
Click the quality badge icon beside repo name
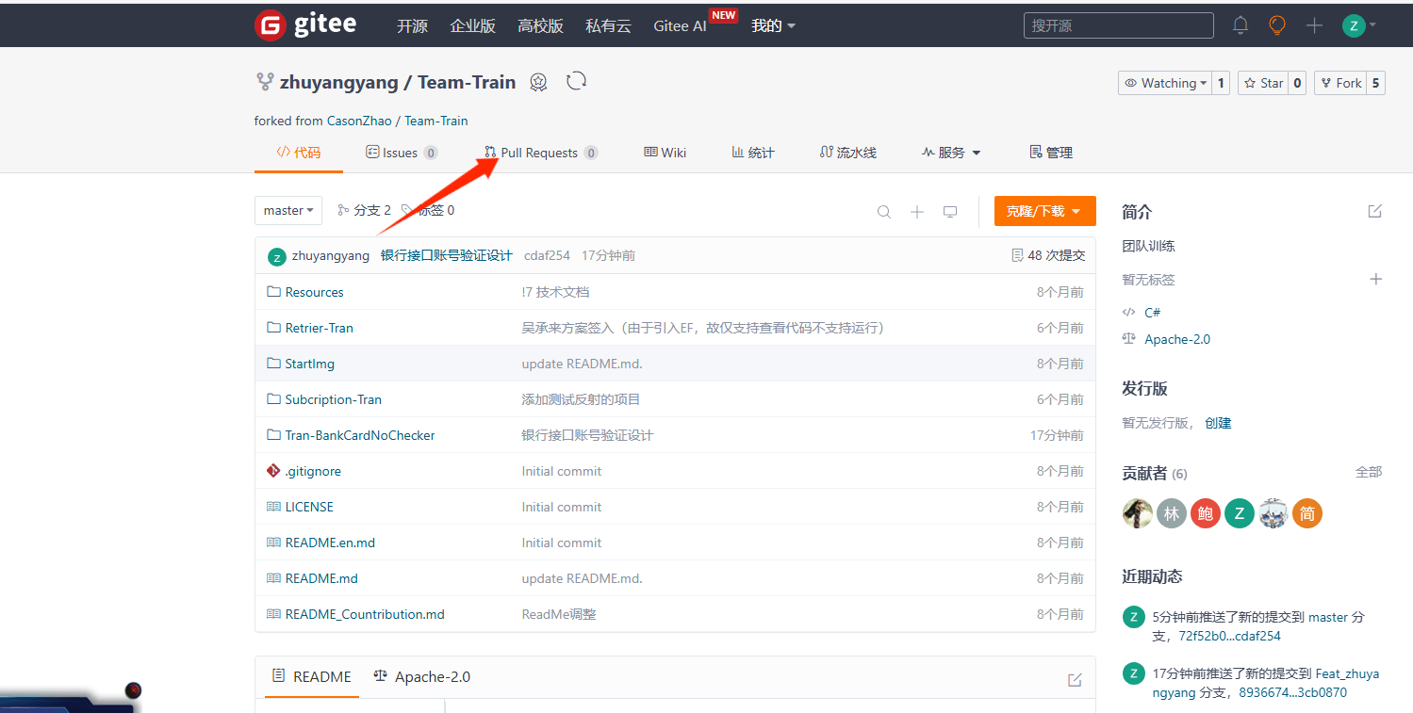point(538,82)
